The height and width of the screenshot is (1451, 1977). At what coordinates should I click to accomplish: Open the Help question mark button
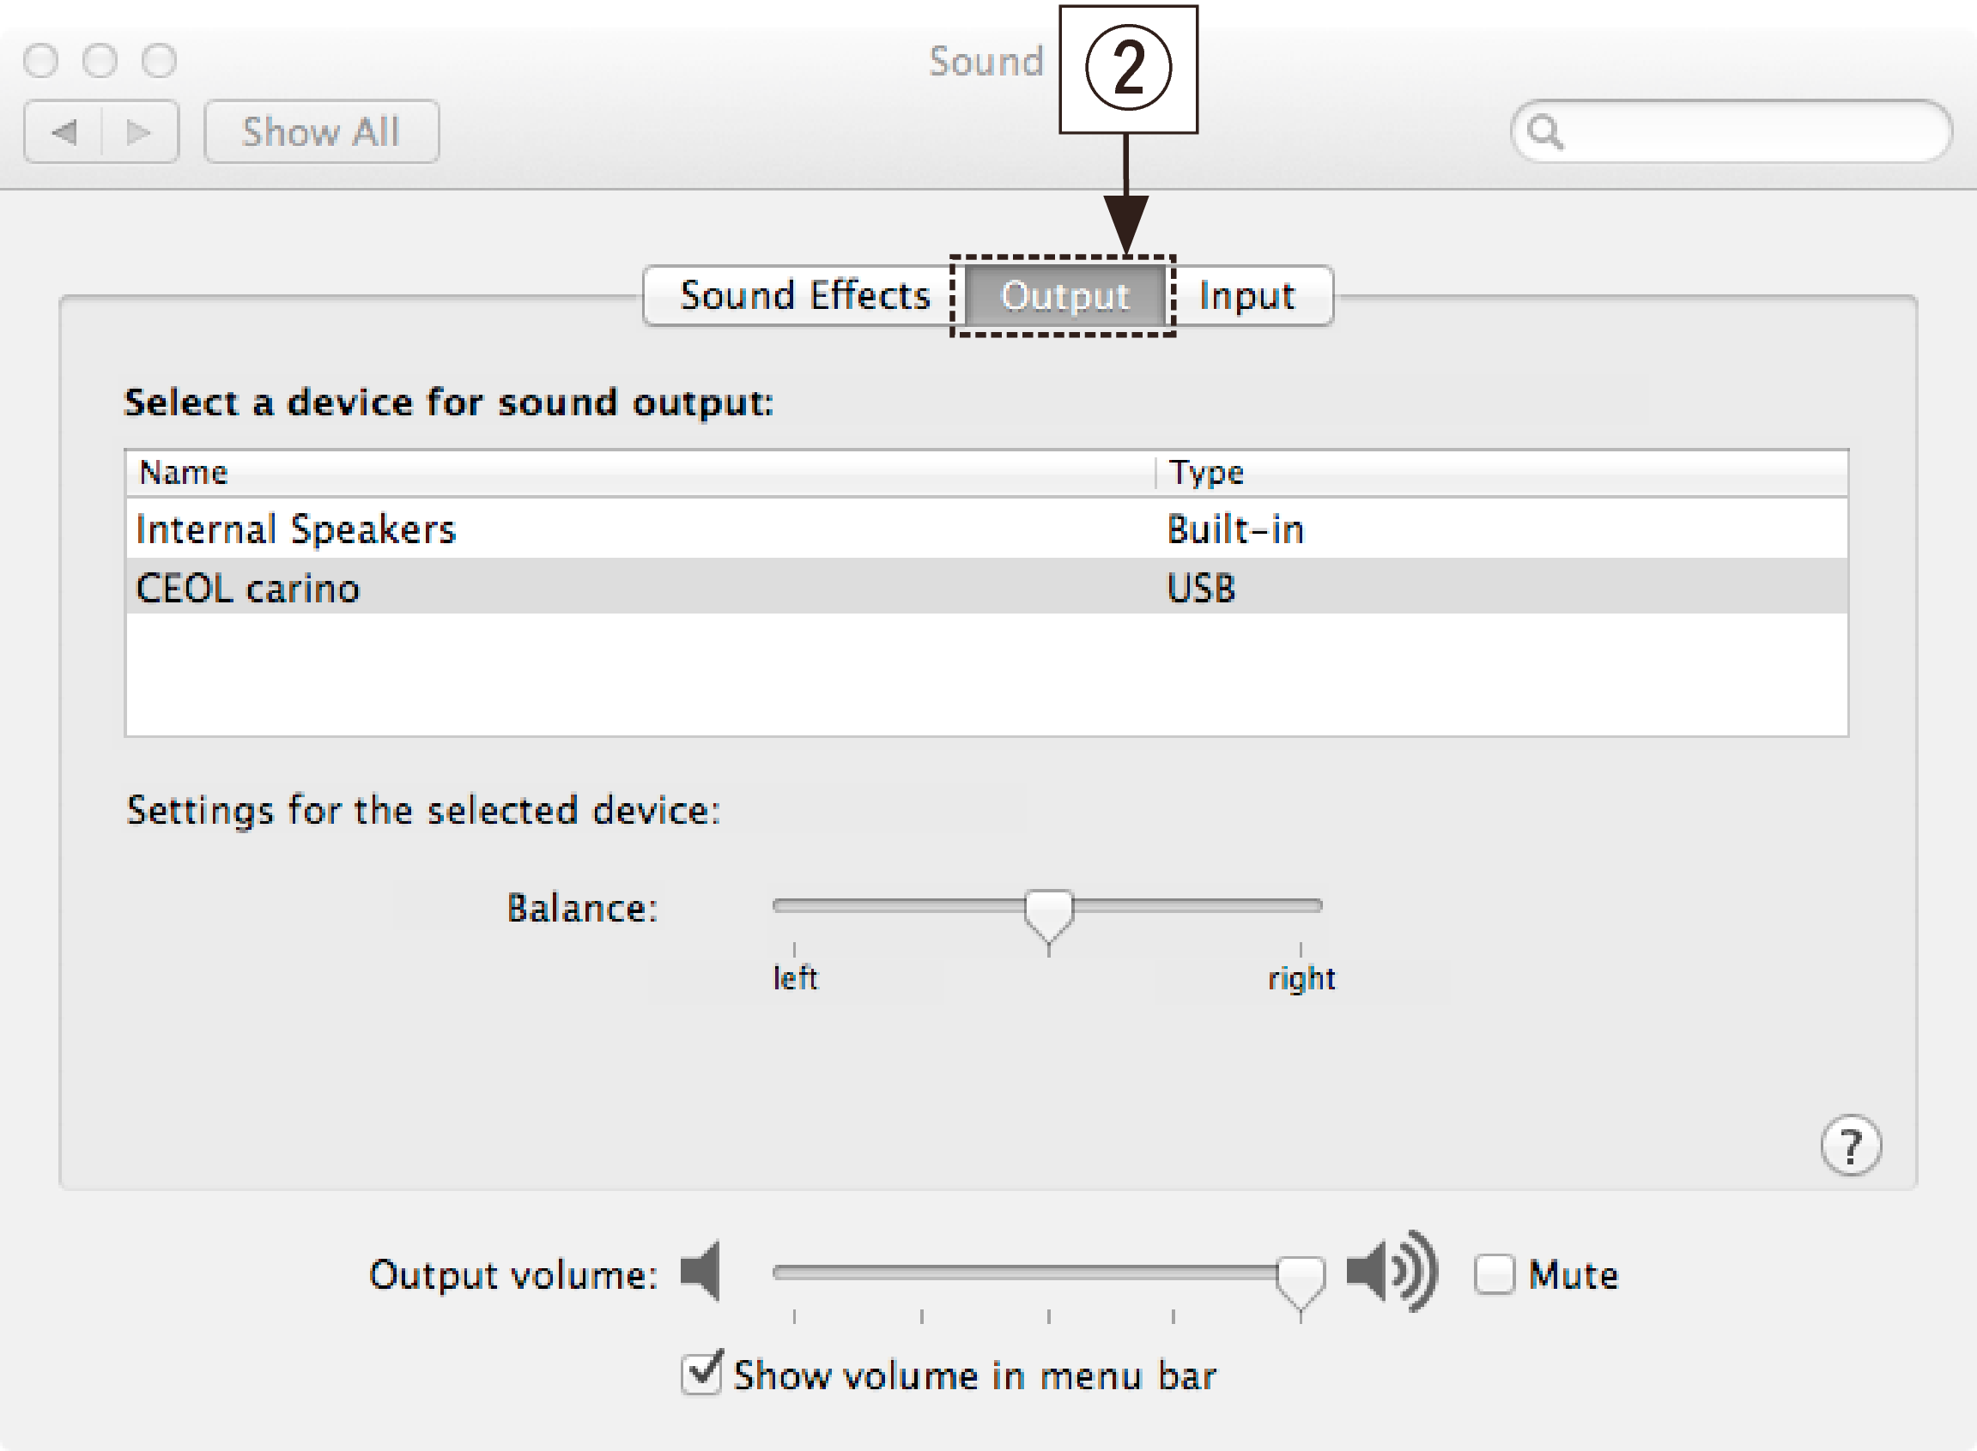(x=1850, y=1145)
